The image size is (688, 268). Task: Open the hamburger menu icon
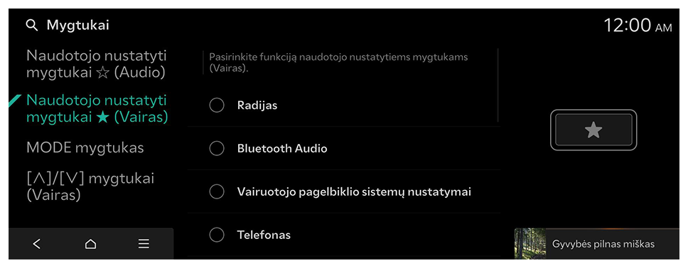[144, 244]
